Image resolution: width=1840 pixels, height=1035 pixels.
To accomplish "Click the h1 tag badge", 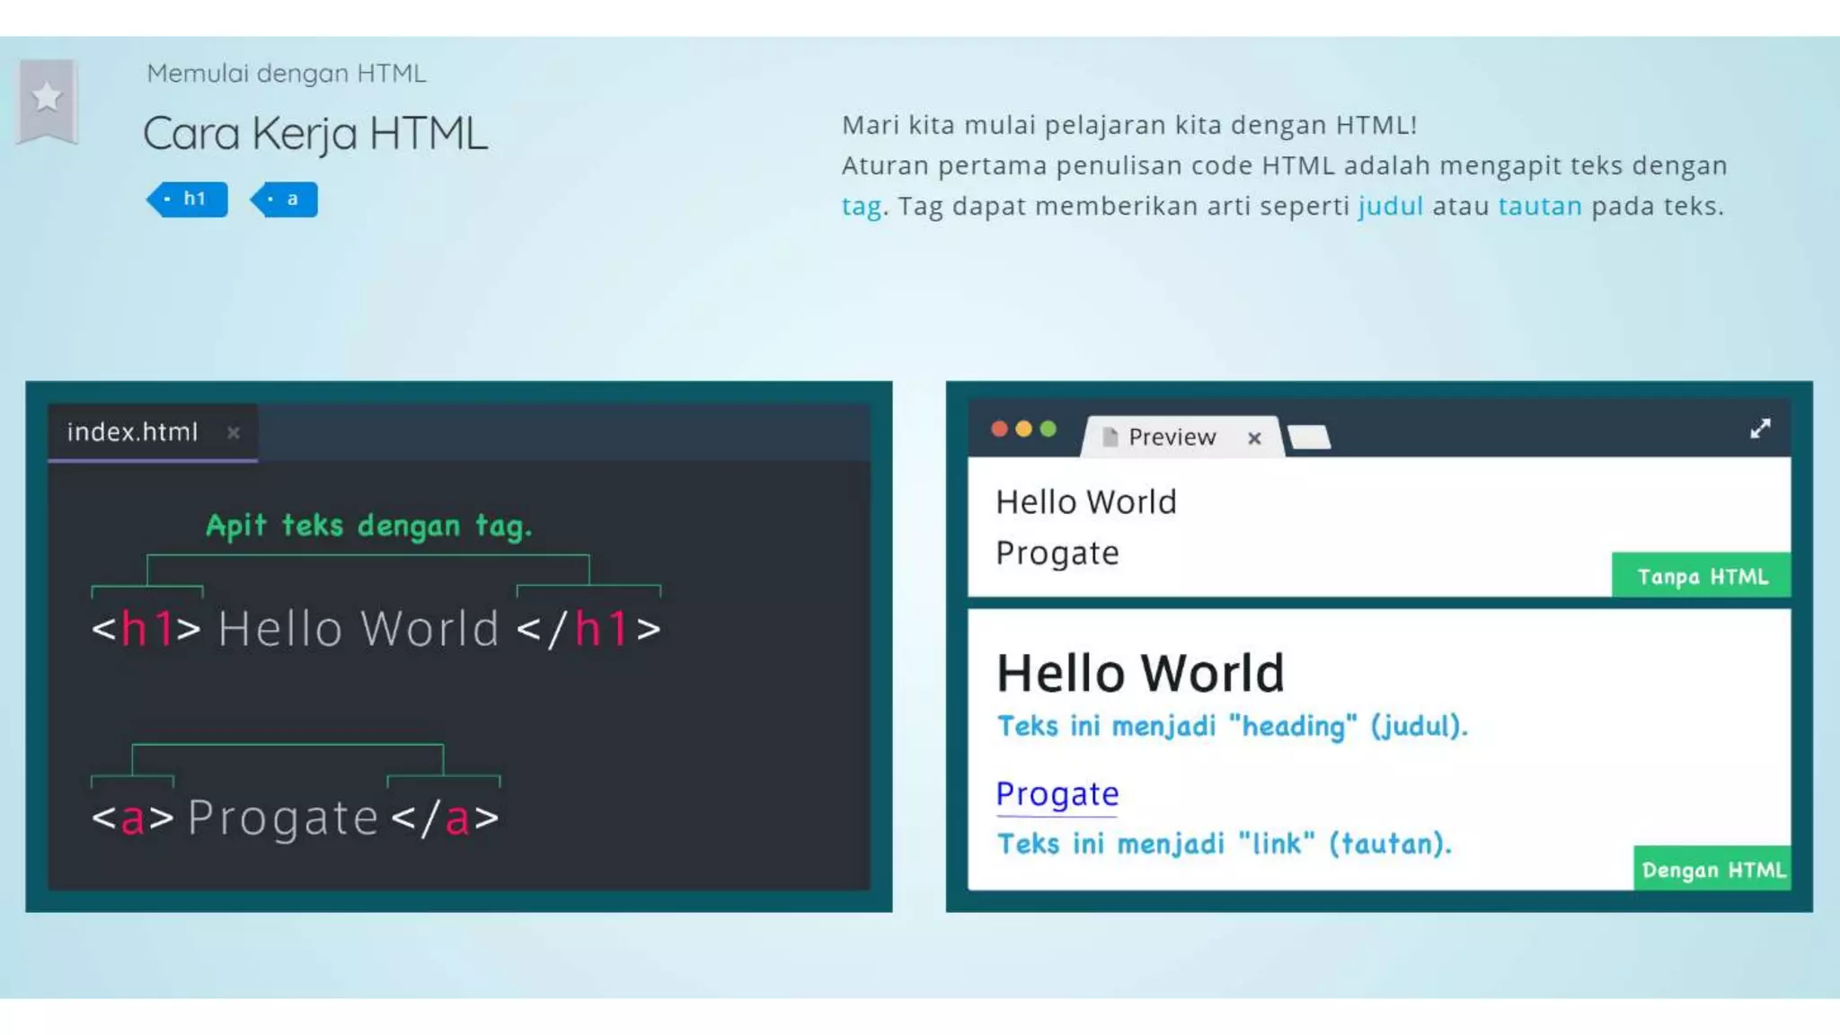I will (188, 199).
